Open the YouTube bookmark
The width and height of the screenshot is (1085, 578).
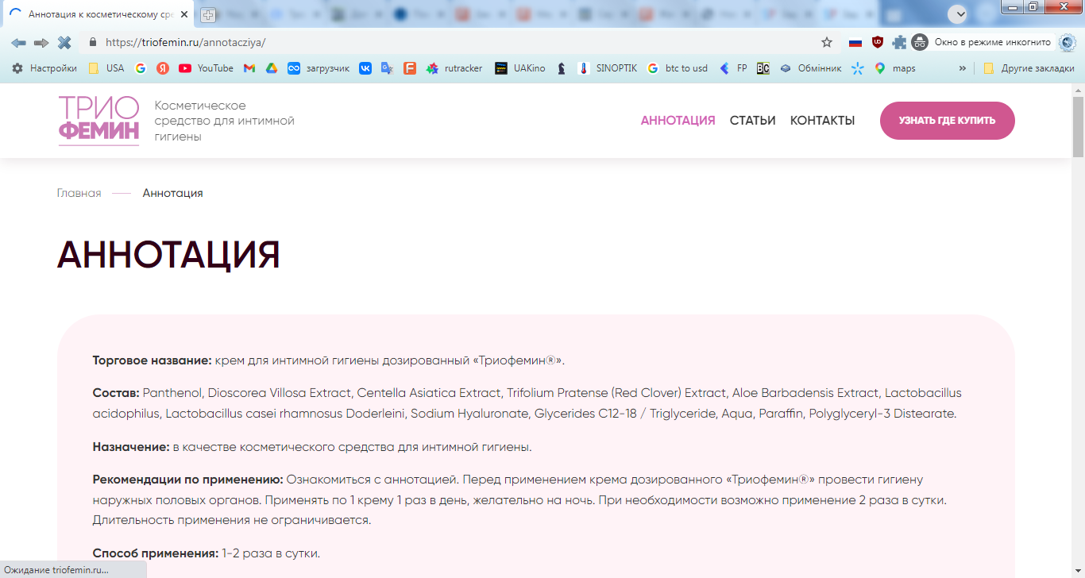tap(207, 68)
